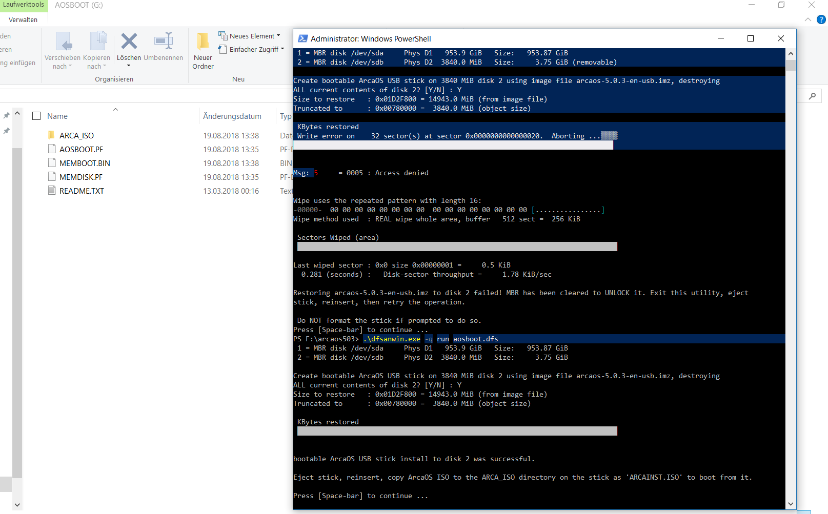Click the Kopieren nach icon in ribbon
Screen dimensions: 828x514
tap(98, 41)
